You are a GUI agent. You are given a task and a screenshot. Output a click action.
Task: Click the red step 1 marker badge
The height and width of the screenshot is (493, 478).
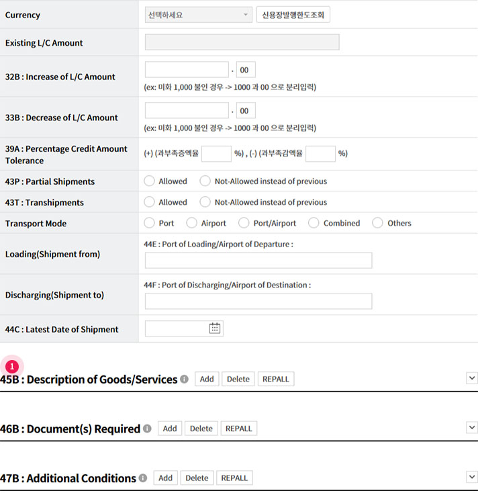pos(11,367)
